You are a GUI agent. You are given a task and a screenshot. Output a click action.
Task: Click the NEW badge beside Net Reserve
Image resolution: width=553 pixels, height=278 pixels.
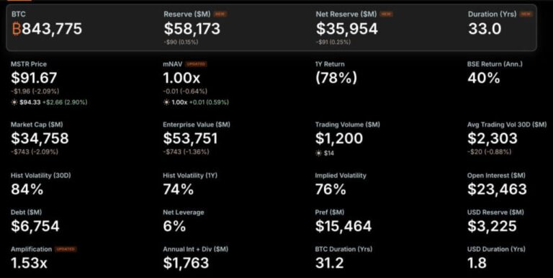pos(387,14)
